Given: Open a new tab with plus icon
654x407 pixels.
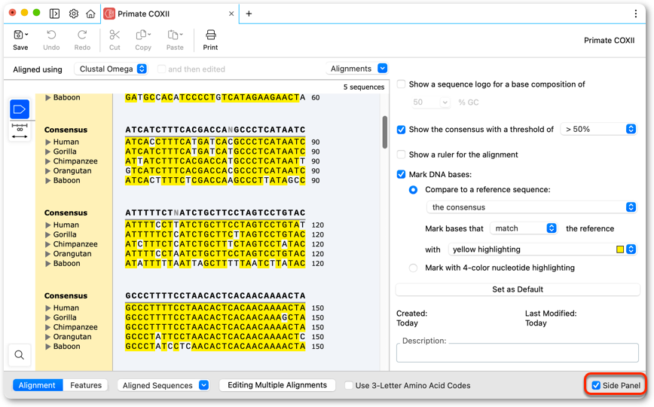Looking at the screenshot, I should (249, 14).
